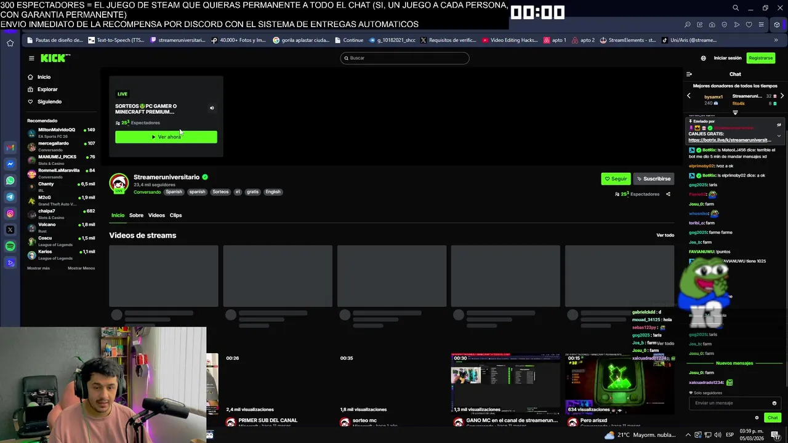
Task: Open WhatsApp in the browser sidebar
Action: click(10, 181)
